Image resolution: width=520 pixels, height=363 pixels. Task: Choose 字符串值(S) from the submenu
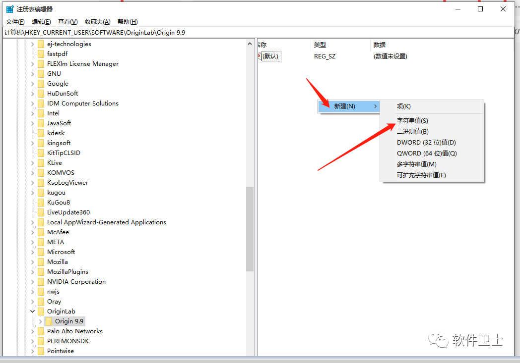point(412,120)
